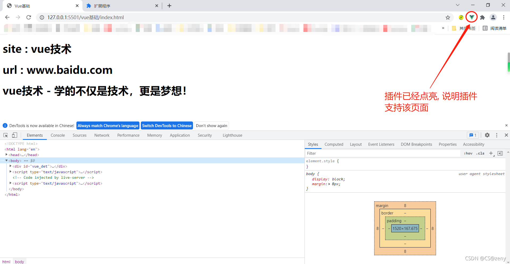The height and width of the screenshot is (264, 510).
Task: Reload the page with the refresh icon
Action: (x=29, y=17)
